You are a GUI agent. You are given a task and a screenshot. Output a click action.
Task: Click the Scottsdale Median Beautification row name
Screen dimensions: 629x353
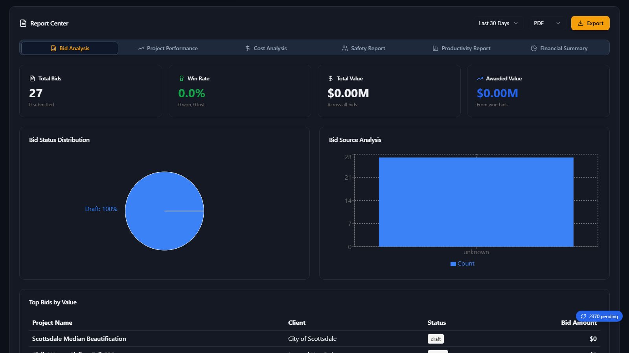[79, 338]
